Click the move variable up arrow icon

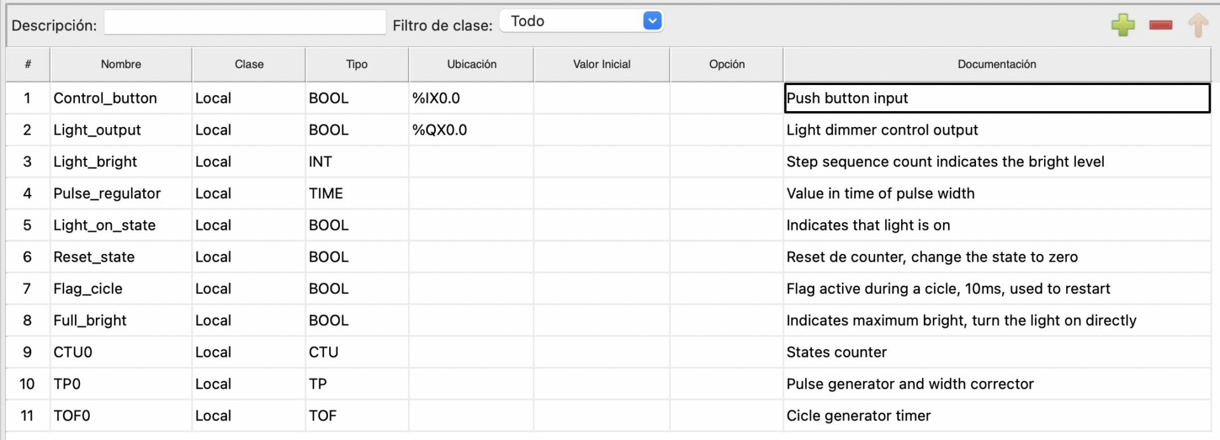(x=1198, y=25)
